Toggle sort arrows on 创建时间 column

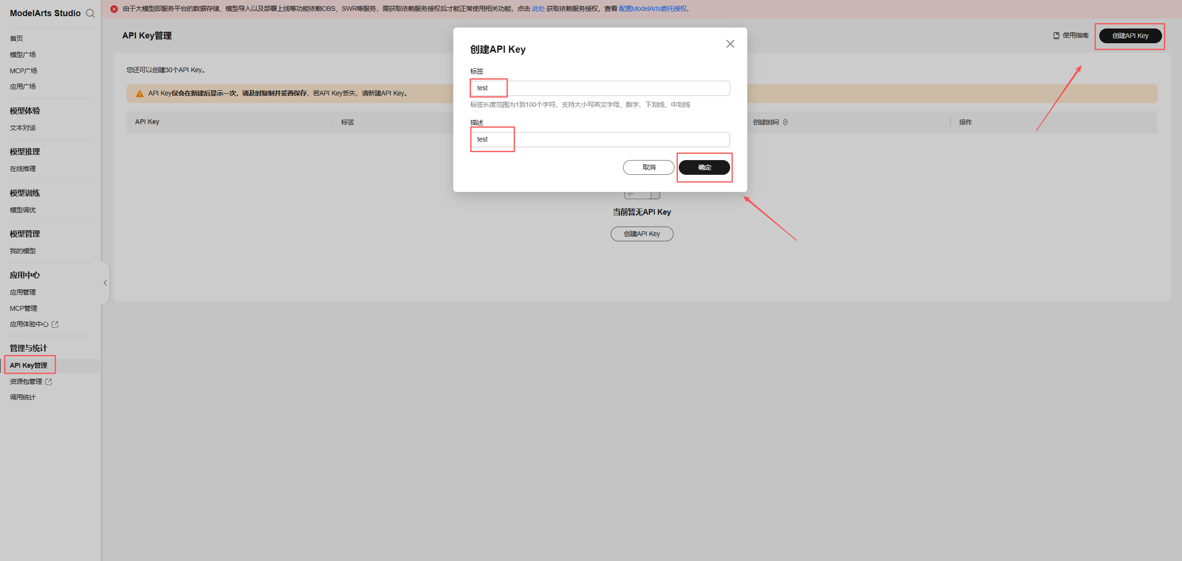coord(785,122)
